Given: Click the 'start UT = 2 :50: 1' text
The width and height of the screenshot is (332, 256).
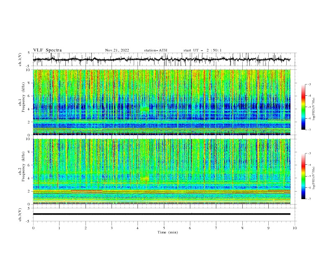Looking at the screenshot, I should (x=202, y=50).
